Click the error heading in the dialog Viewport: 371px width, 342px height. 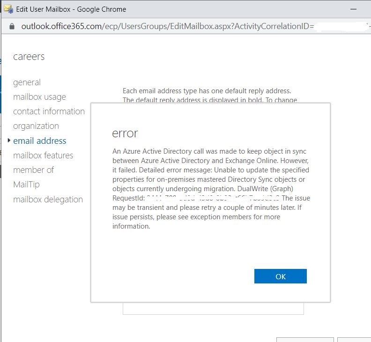tap(125, 134)
